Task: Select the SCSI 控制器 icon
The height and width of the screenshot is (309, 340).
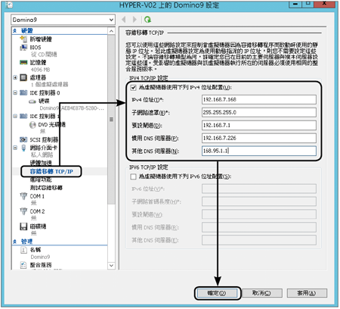Action: click(x=23, y=139)
